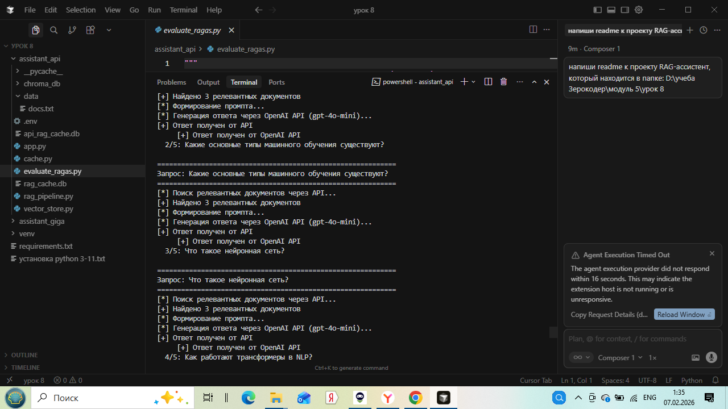
Task: Open the Explorer view icon
Action: (35, 30)
